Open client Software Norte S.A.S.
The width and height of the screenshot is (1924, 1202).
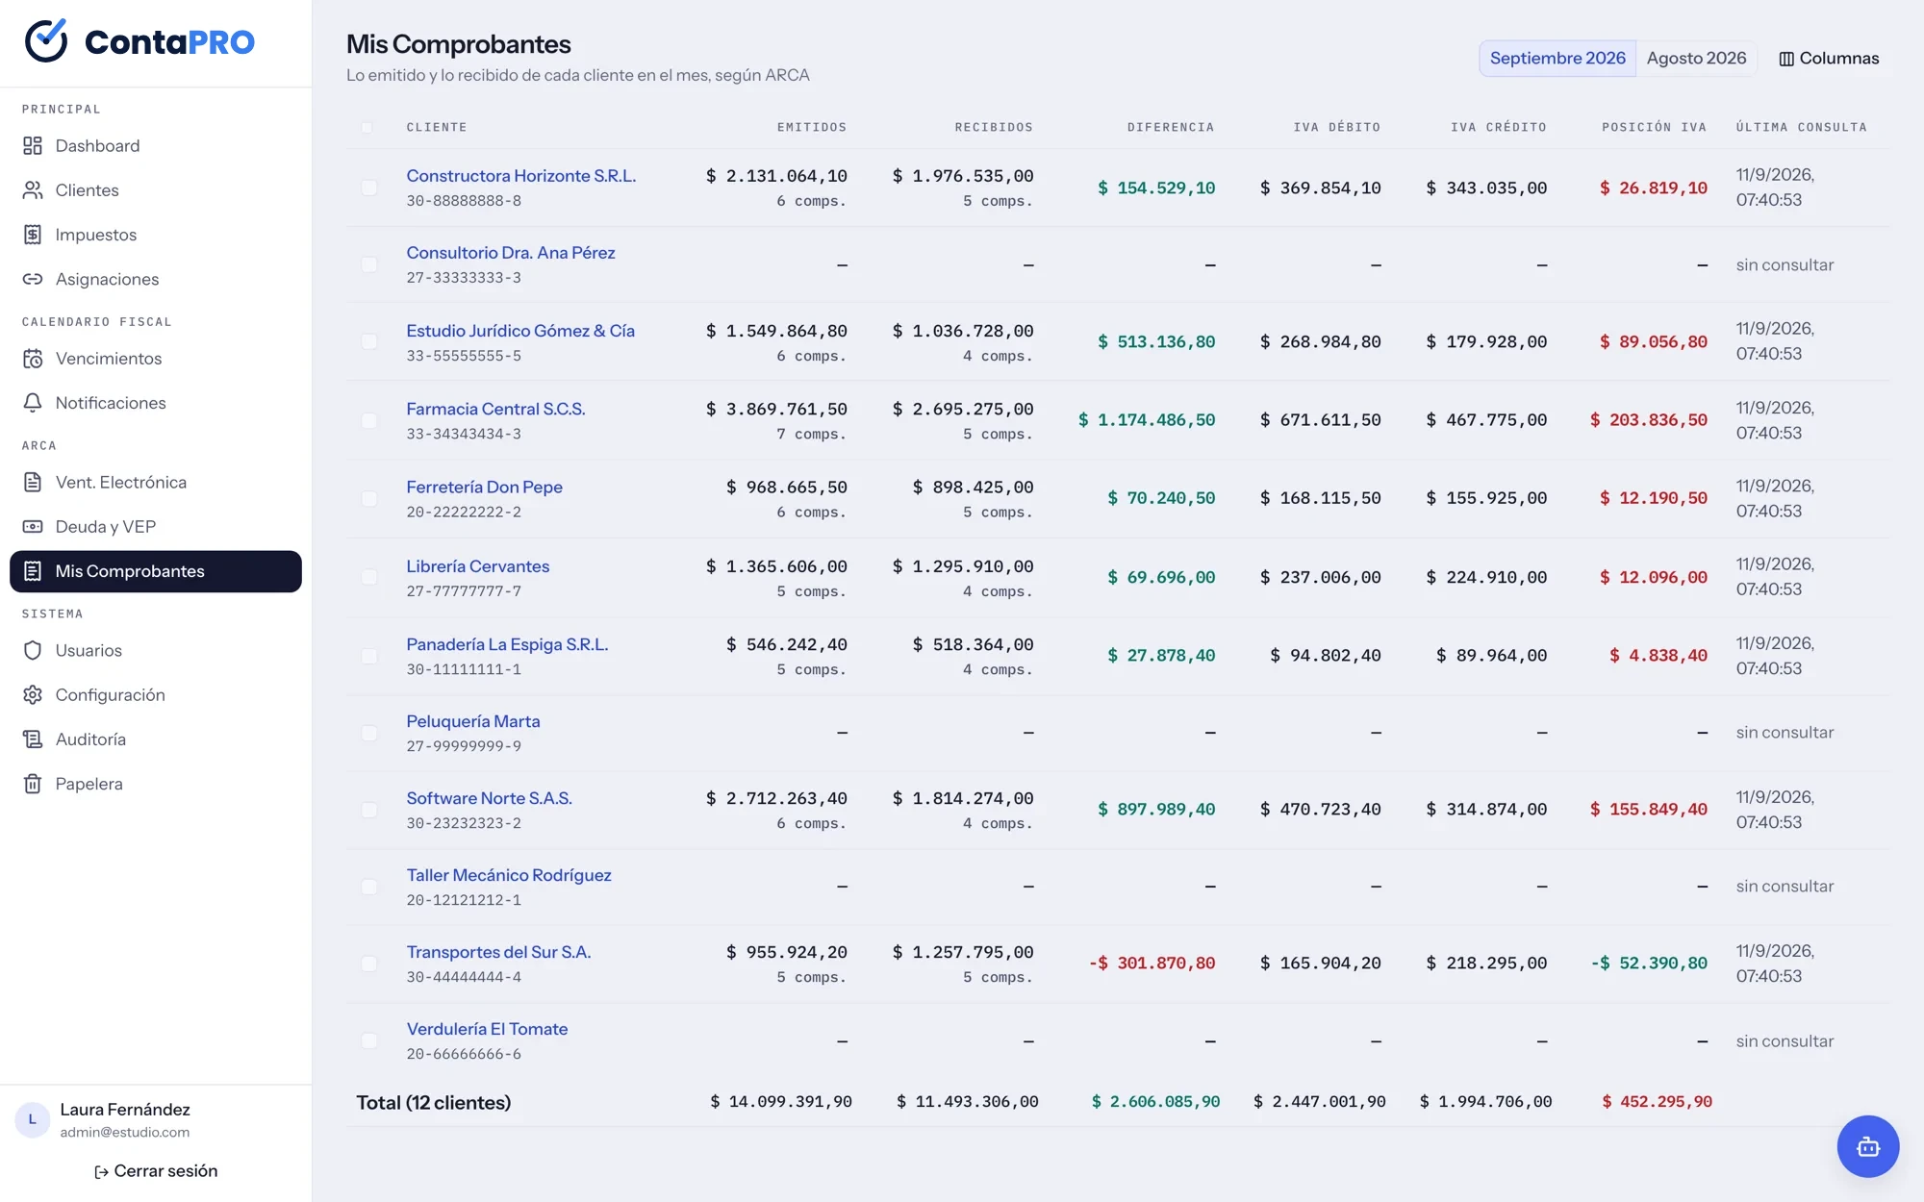[489, 798]
